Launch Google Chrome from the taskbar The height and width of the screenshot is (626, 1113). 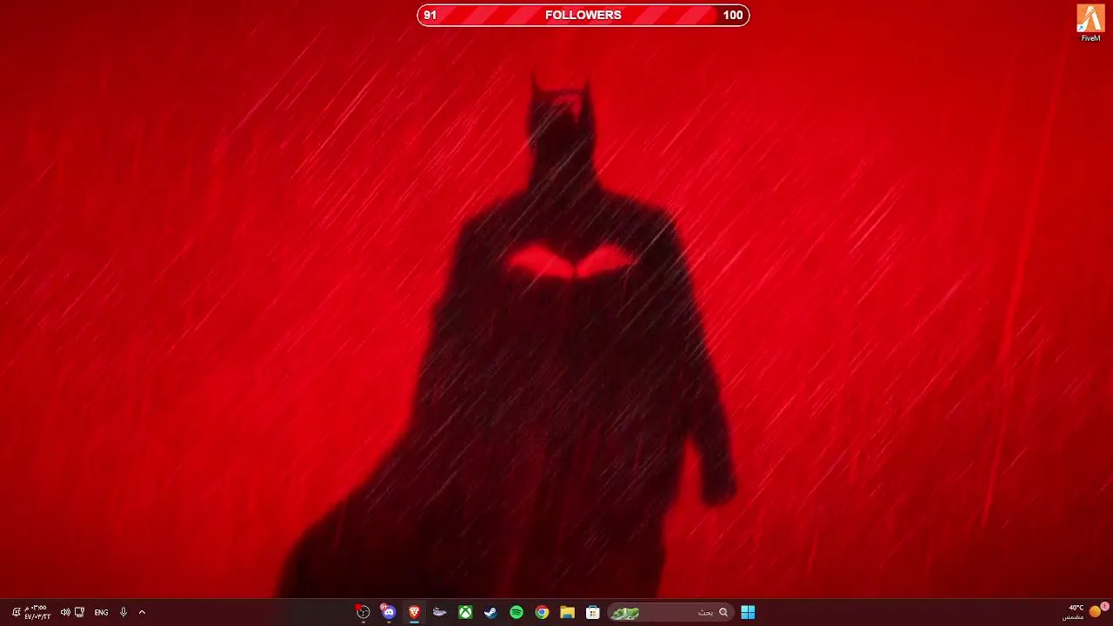542,612
